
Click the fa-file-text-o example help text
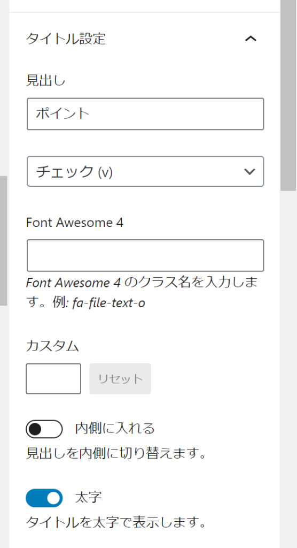click(x=108, y=303)
